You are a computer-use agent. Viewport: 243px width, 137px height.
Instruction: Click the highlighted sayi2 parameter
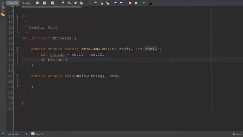(151, 49)
